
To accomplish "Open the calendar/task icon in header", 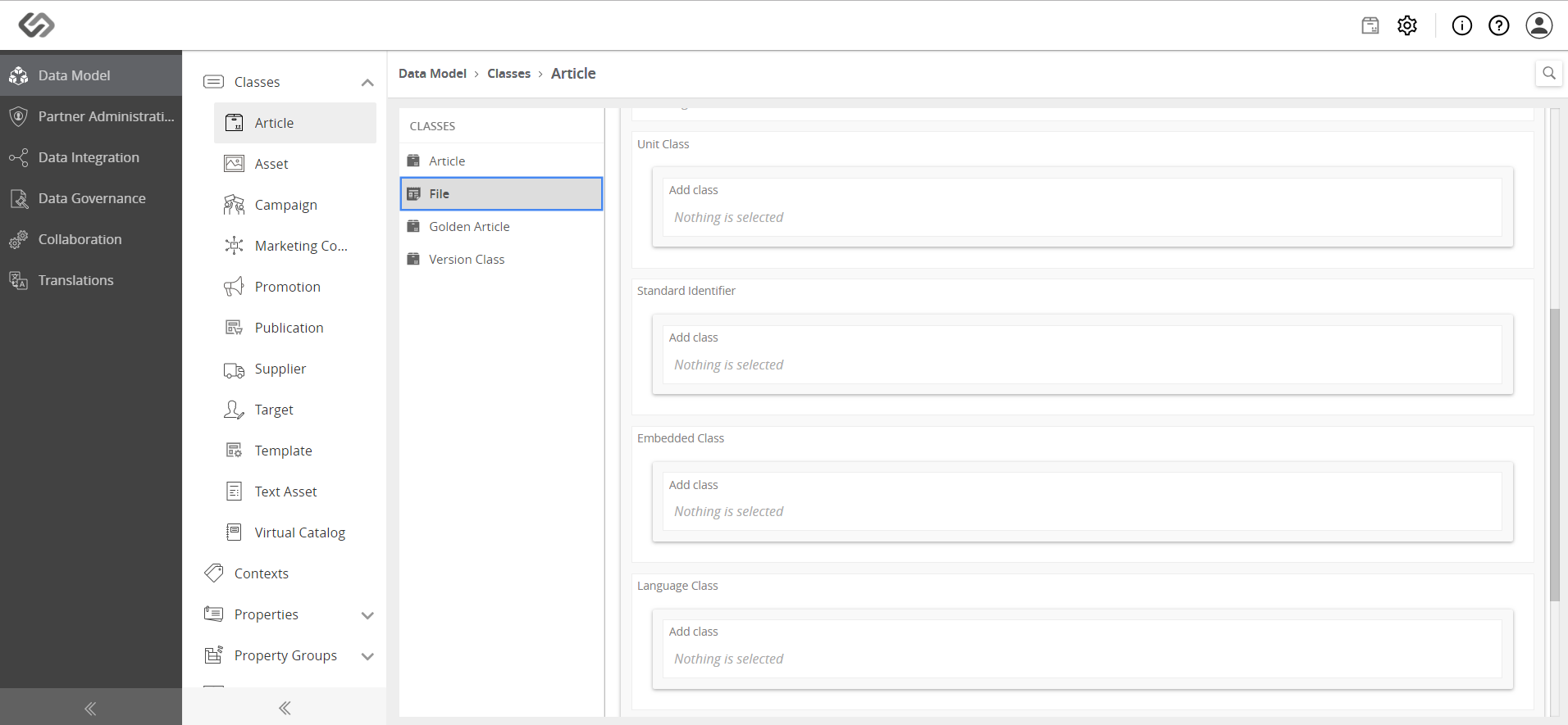I will coord(1370,25).
